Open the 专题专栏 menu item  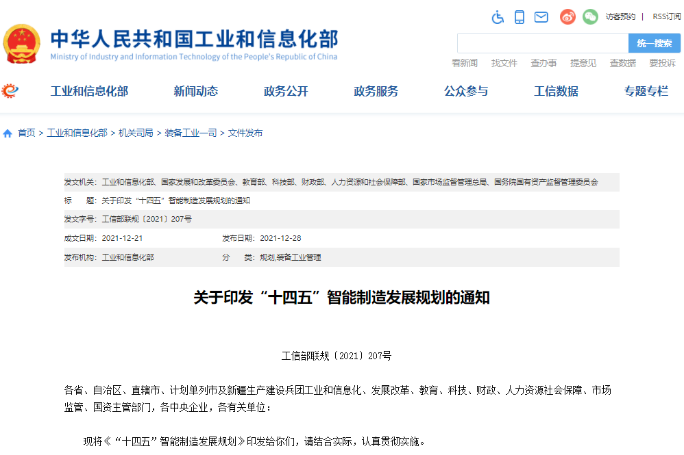[x=645, y=90]
